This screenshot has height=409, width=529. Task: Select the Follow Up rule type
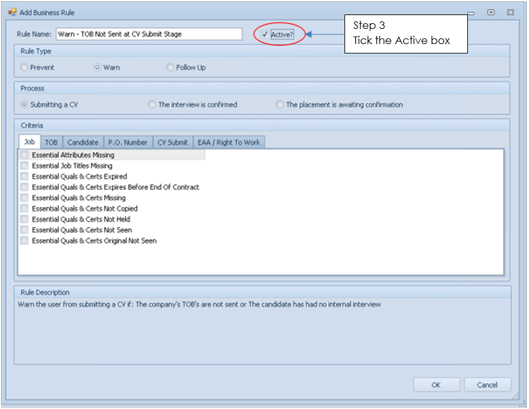171,67
